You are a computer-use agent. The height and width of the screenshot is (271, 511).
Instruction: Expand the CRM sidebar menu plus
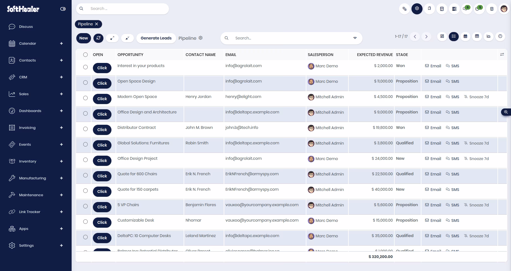coord(61,77)
